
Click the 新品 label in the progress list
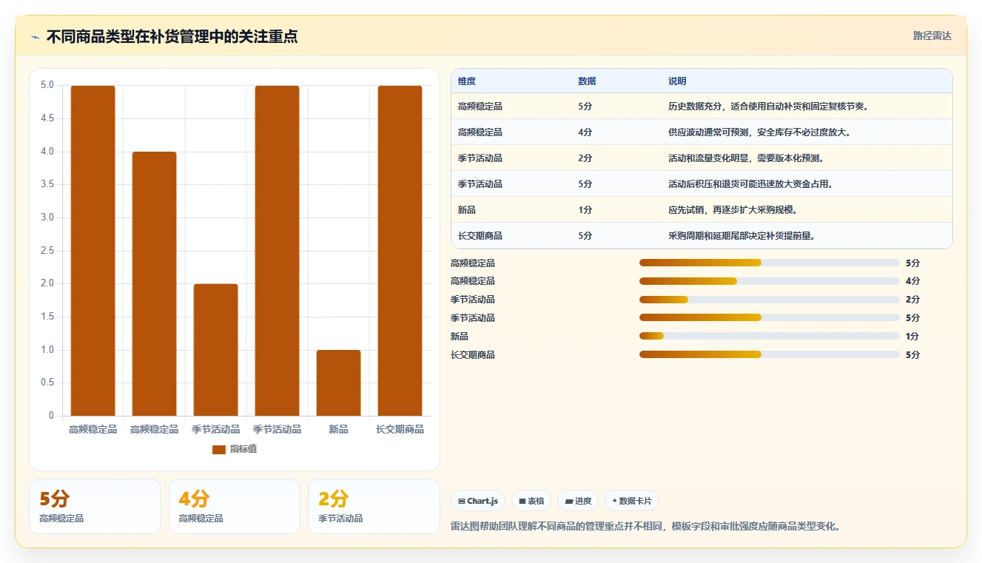[460, 337]
